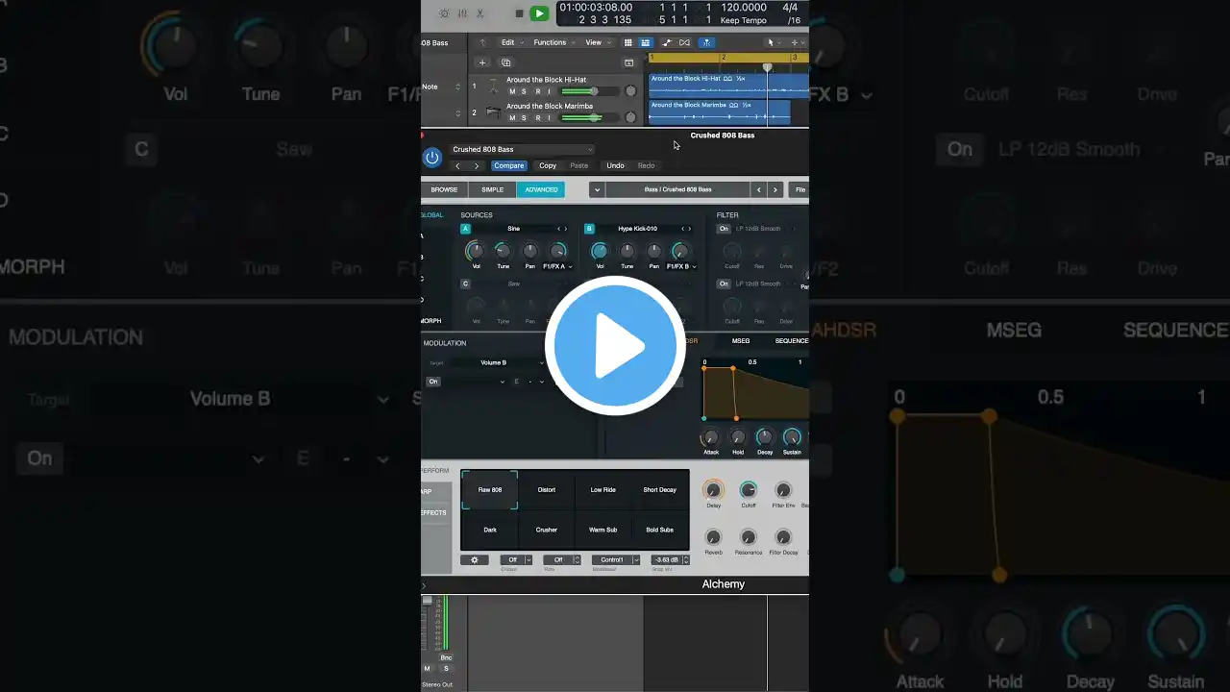1230x692 pixels.
Task: Toggle first filter On button
Action: pos(724,229)
